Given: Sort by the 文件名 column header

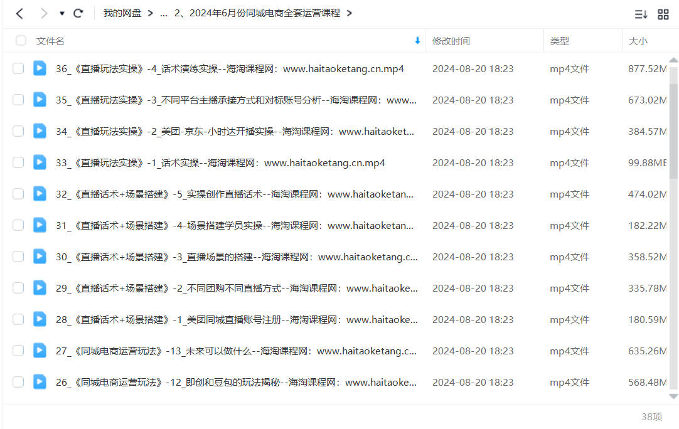Looking at the screenshot, I should pos(50,41).
